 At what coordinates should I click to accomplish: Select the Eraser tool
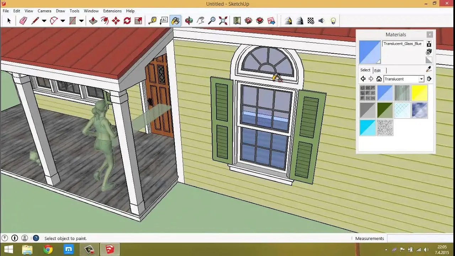[23, 21]
